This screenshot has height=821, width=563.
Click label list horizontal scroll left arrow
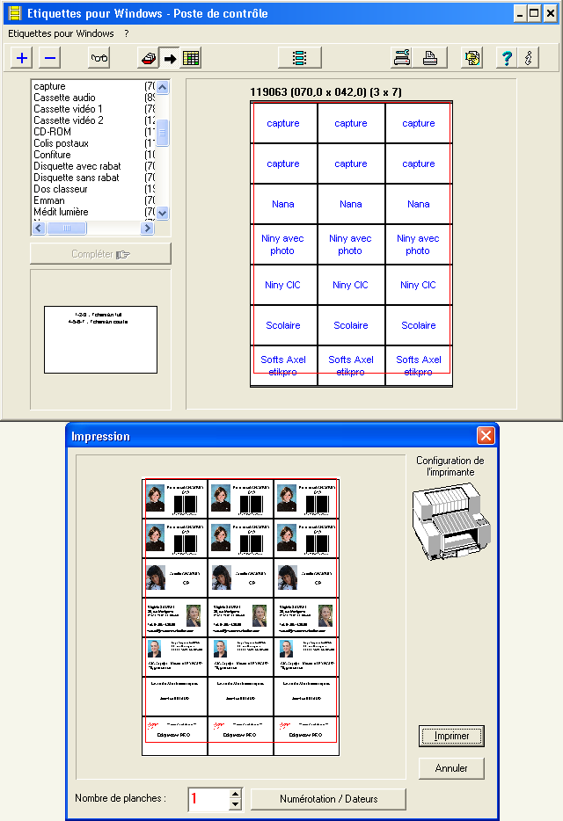click(x=39, y=229)
